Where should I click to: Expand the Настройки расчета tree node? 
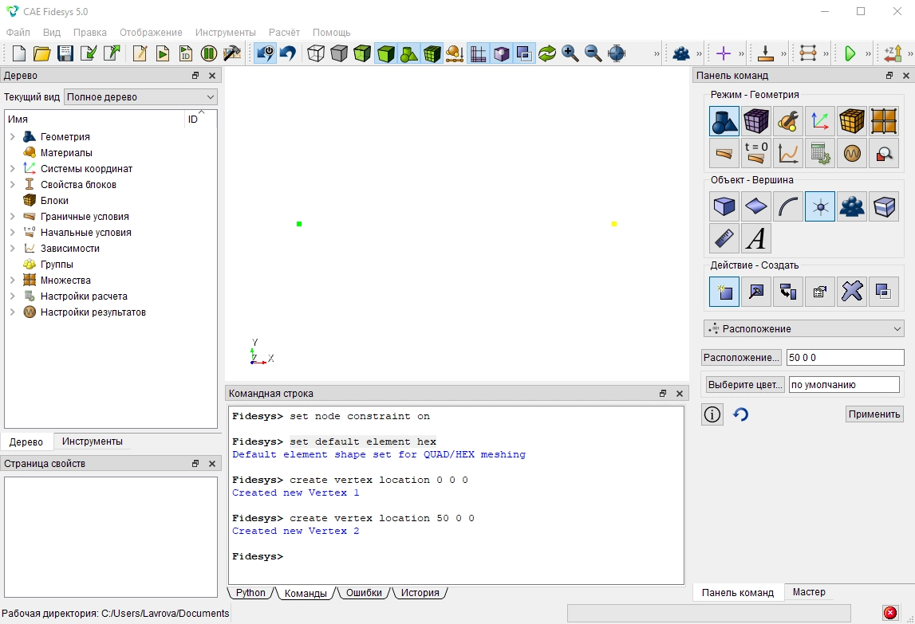pyautogui.click(x=12, y=296)
